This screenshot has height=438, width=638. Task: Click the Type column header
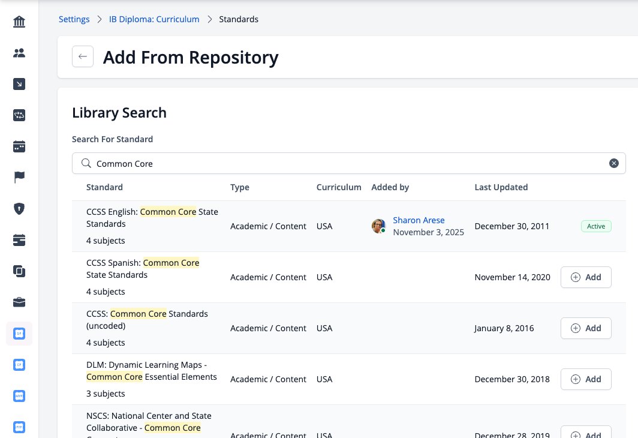(240, 187)
